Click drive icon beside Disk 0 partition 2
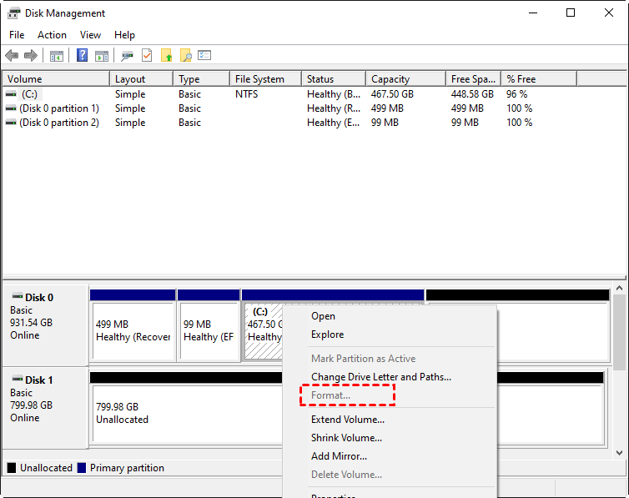The height and width of the screenshot is (498, 629). (11, 123)
